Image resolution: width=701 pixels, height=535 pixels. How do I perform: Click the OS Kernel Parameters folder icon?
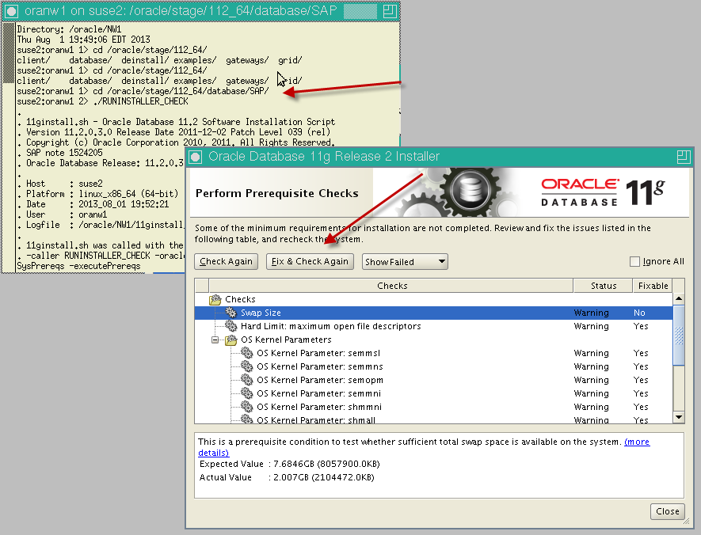(230, 340)
